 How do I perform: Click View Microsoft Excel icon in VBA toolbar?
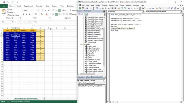point(80,8)
